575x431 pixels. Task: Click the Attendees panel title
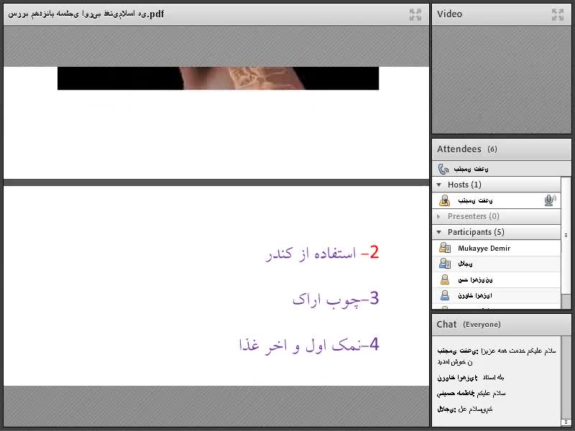[x=459, y=149]
